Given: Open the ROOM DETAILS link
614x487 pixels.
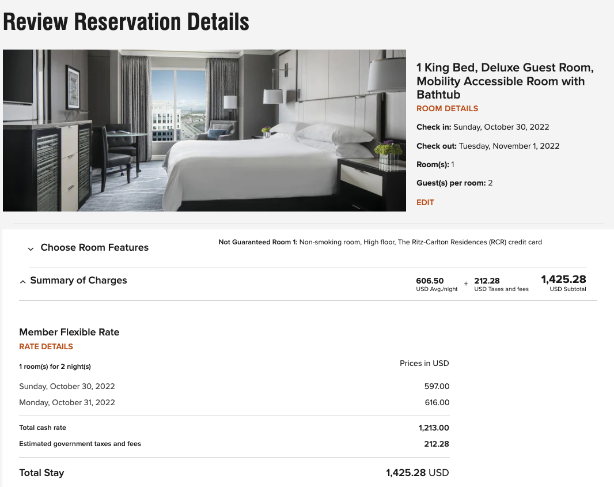Looking at the screenshot, I should tap(447, 108).
